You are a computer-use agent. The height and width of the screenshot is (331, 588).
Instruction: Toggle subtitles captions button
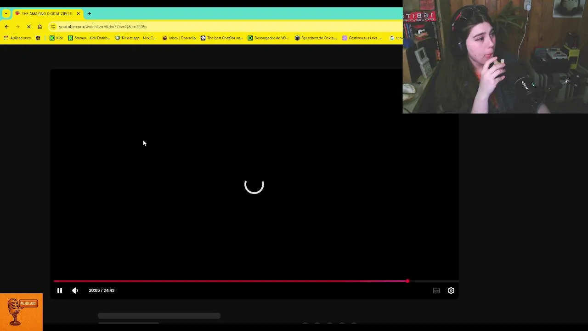436,291
